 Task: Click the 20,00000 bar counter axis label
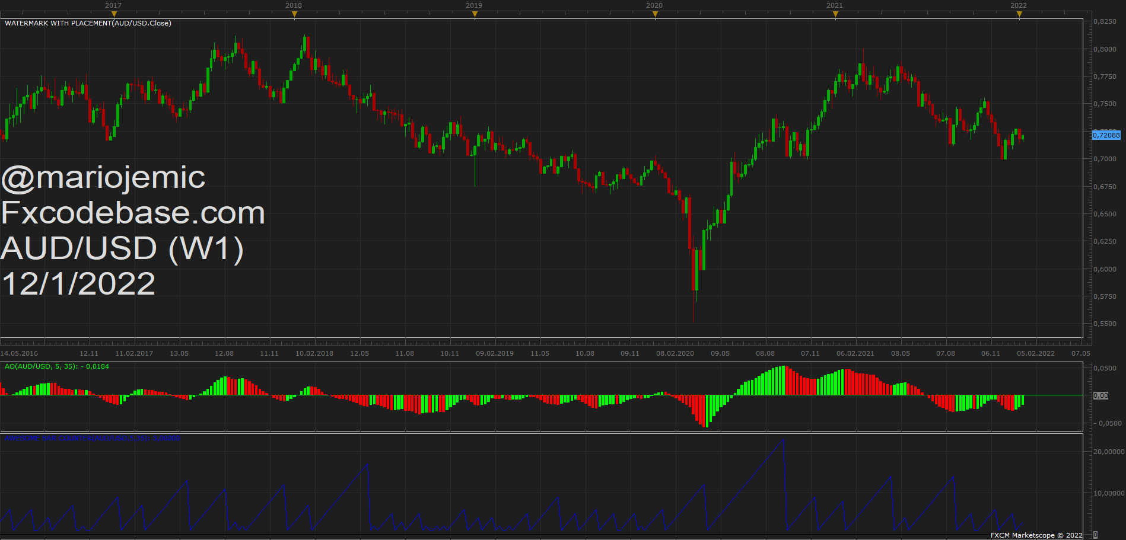1109,452
